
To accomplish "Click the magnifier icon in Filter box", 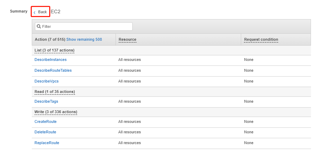I will pyautogui.click(x=39, y=26).
